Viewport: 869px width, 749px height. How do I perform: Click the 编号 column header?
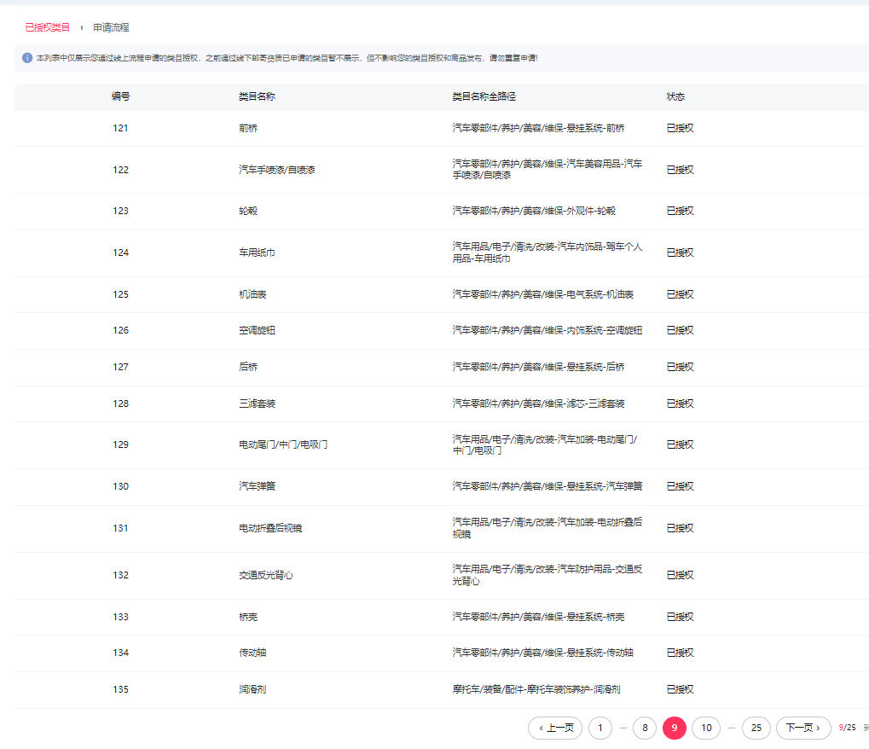(120, 96)
